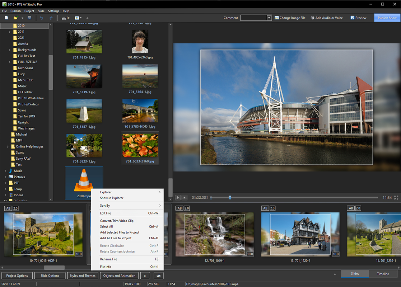Viewport: 401px width, 287px height.
Task: Click the preview playback position slider
Action: 230,198
